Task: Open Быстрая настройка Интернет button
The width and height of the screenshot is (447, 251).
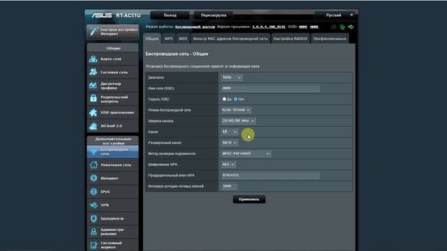Action: [113, 31]
